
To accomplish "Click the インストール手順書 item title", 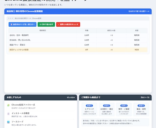I will pos(20,113).
